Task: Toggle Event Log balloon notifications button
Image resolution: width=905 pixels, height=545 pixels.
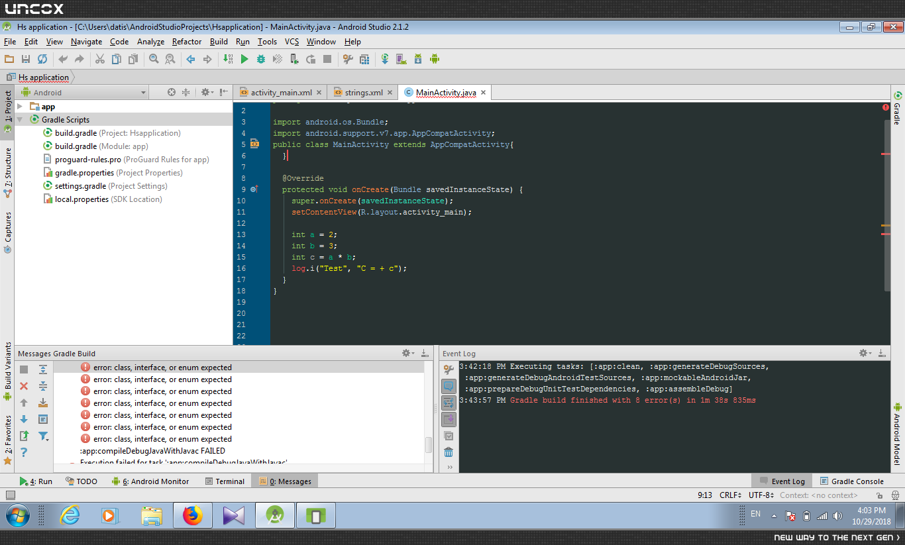Action: [449, 385]
